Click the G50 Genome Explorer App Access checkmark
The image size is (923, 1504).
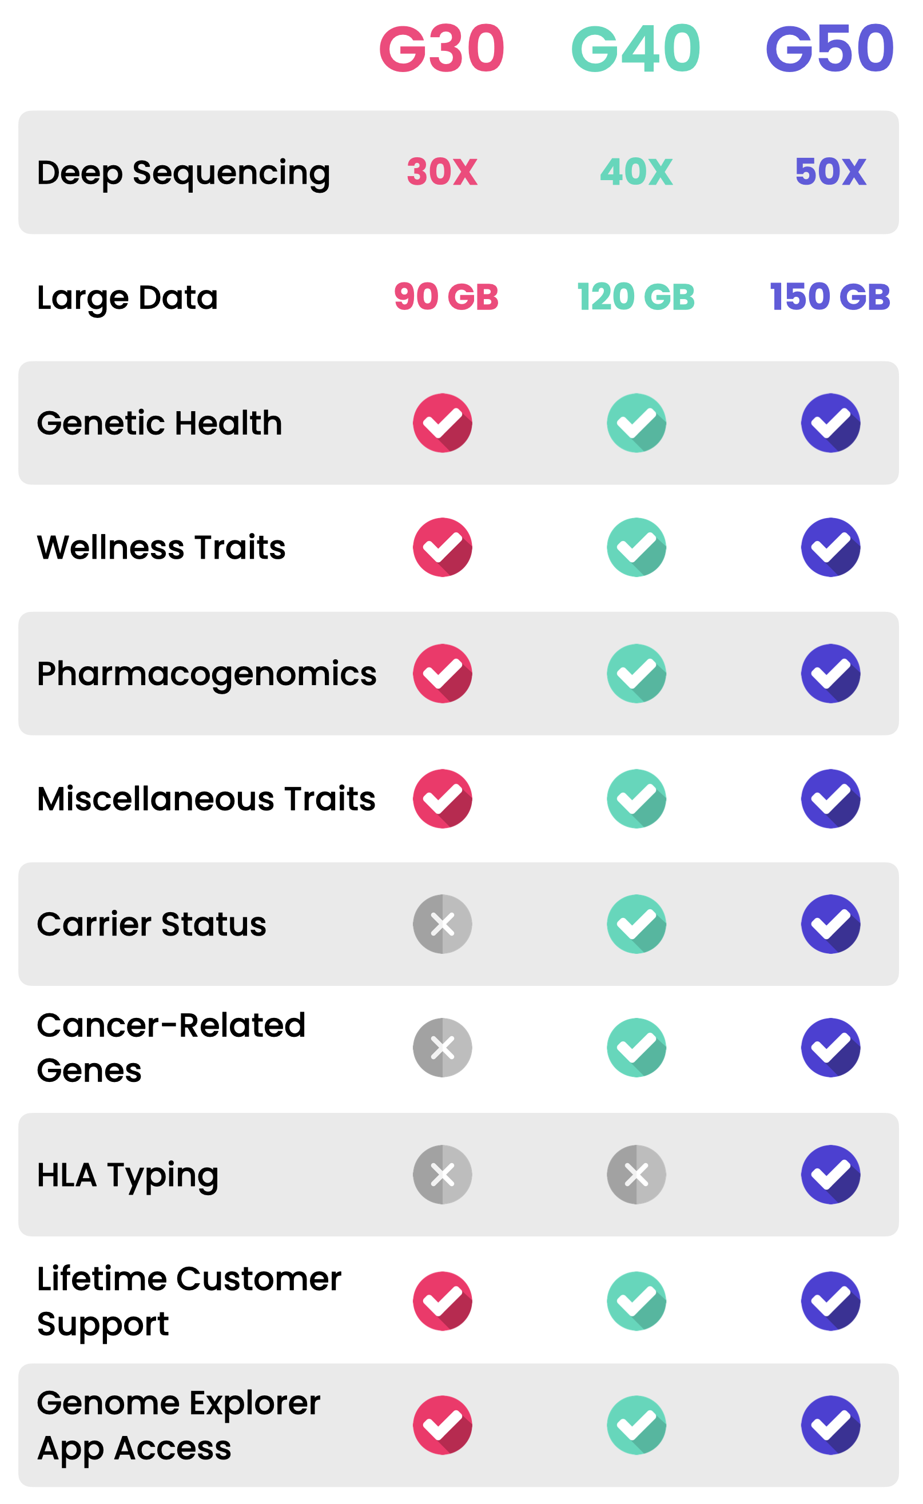[831, 1425]
